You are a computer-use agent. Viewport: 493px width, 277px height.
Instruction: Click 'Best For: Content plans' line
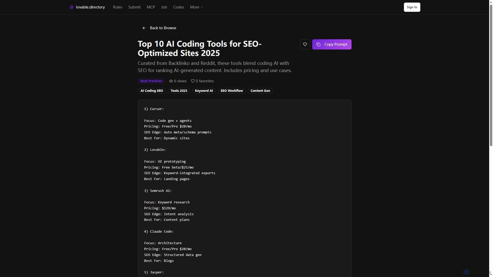tap(167, 220)
